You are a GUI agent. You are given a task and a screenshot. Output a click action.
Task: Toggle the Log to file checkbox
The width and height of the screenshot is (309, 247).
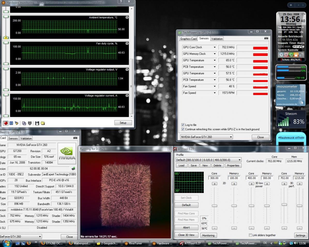183,125
